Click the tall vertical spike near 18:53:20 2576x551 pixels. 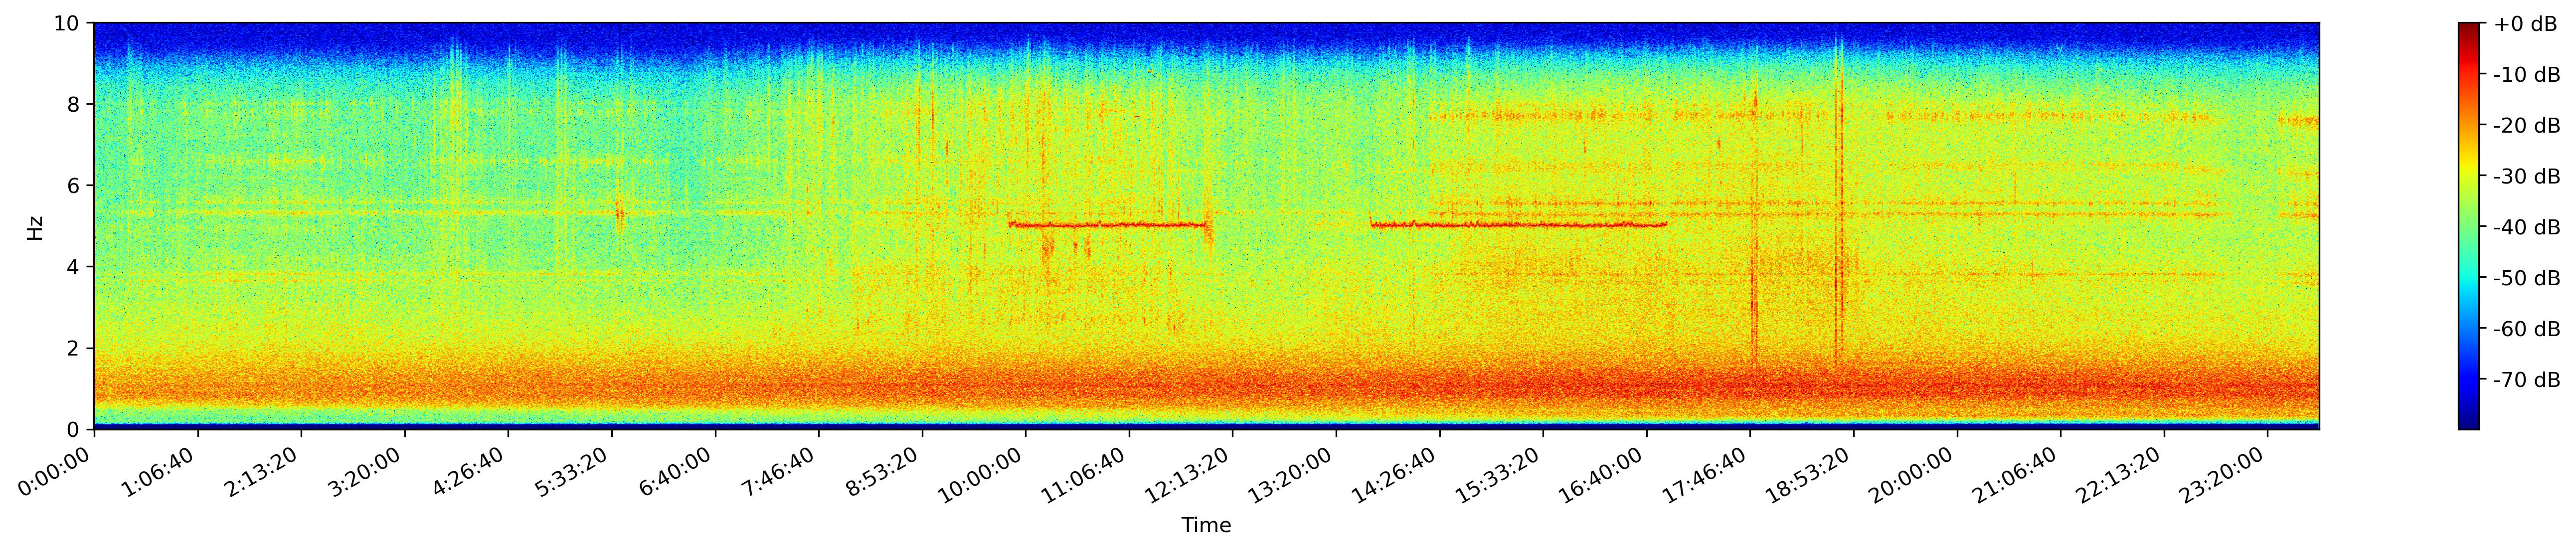(x=1839, y=200)
